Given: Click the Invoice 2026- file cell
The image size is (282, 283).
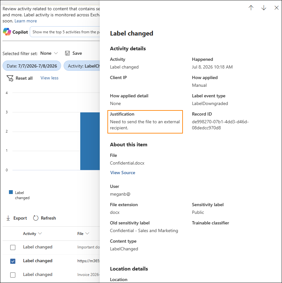Looking at the screenshot, I should click(x=89, y=275).
